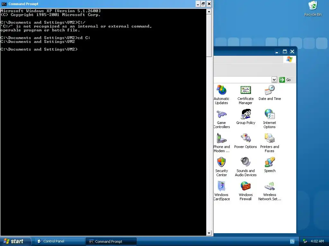Restore down the Command Prompt window
This screenshot has width=329, height=246.
[203, 4]
